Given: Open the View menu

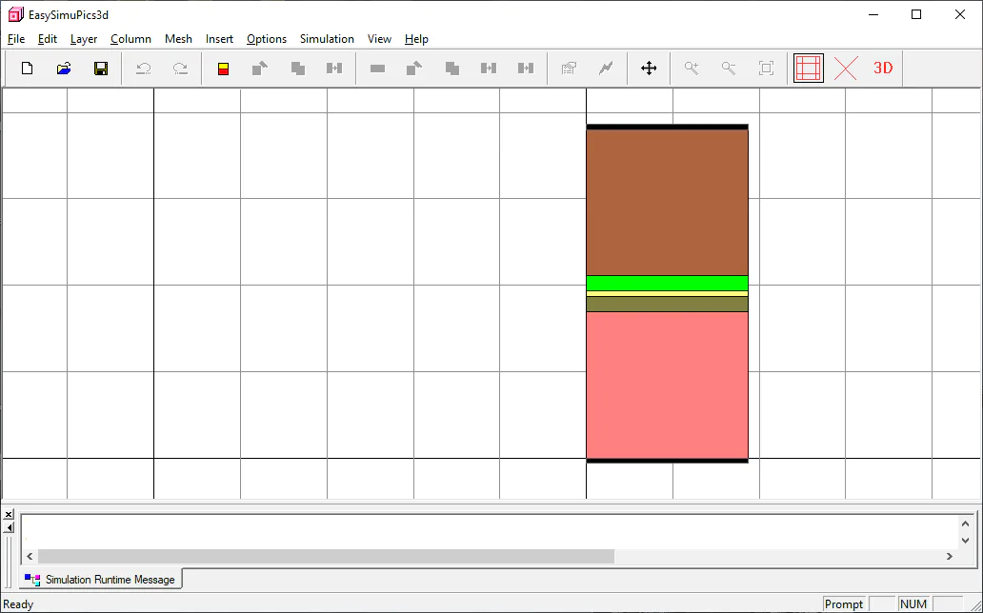Looking at the screenshot, I should coord(379,39).
